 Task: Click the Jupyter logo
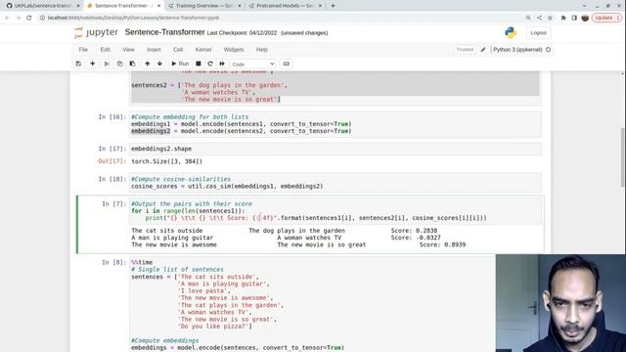tap(96, 32)
